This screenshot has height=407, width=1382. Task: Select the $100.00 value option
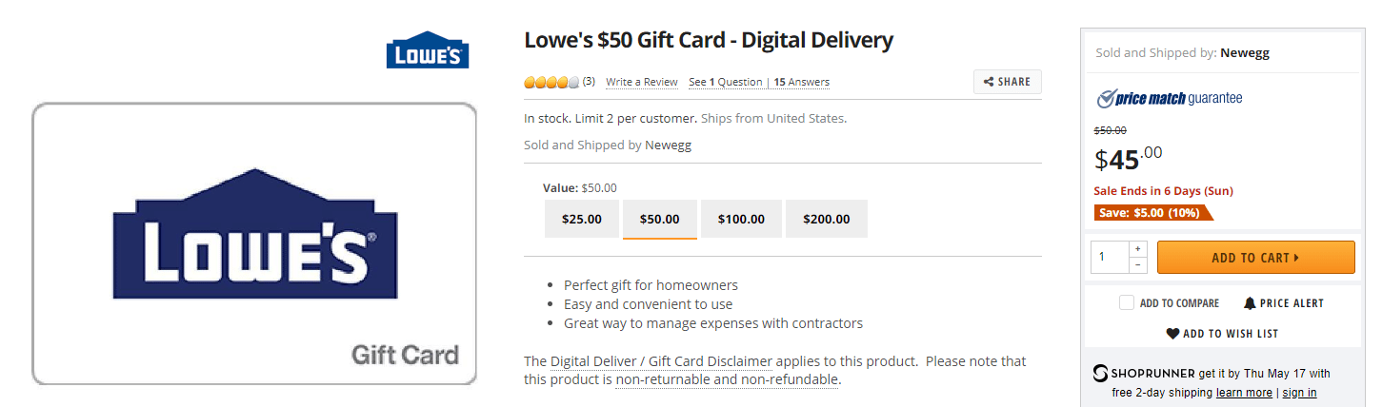click(x=741, y=219)
